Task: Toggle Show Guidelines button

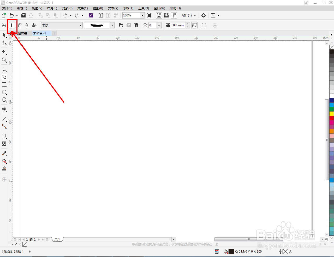Action: tap(174, 15)
